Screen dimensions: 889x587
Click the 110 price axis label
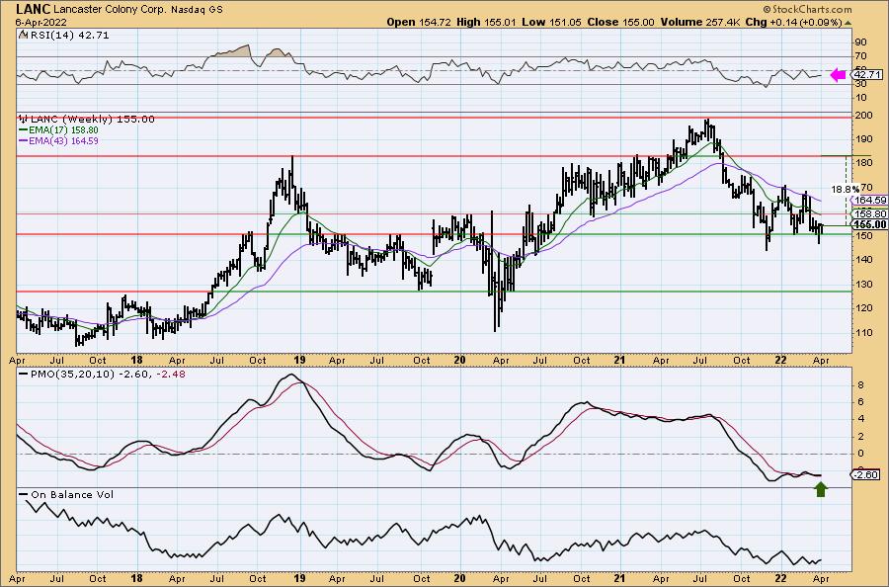(x=864, y=333)
